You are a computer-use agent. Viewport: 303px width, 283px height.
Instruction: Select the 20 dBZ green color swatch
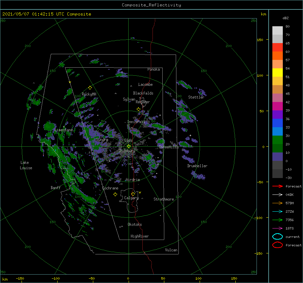click(x=277, y=140)
